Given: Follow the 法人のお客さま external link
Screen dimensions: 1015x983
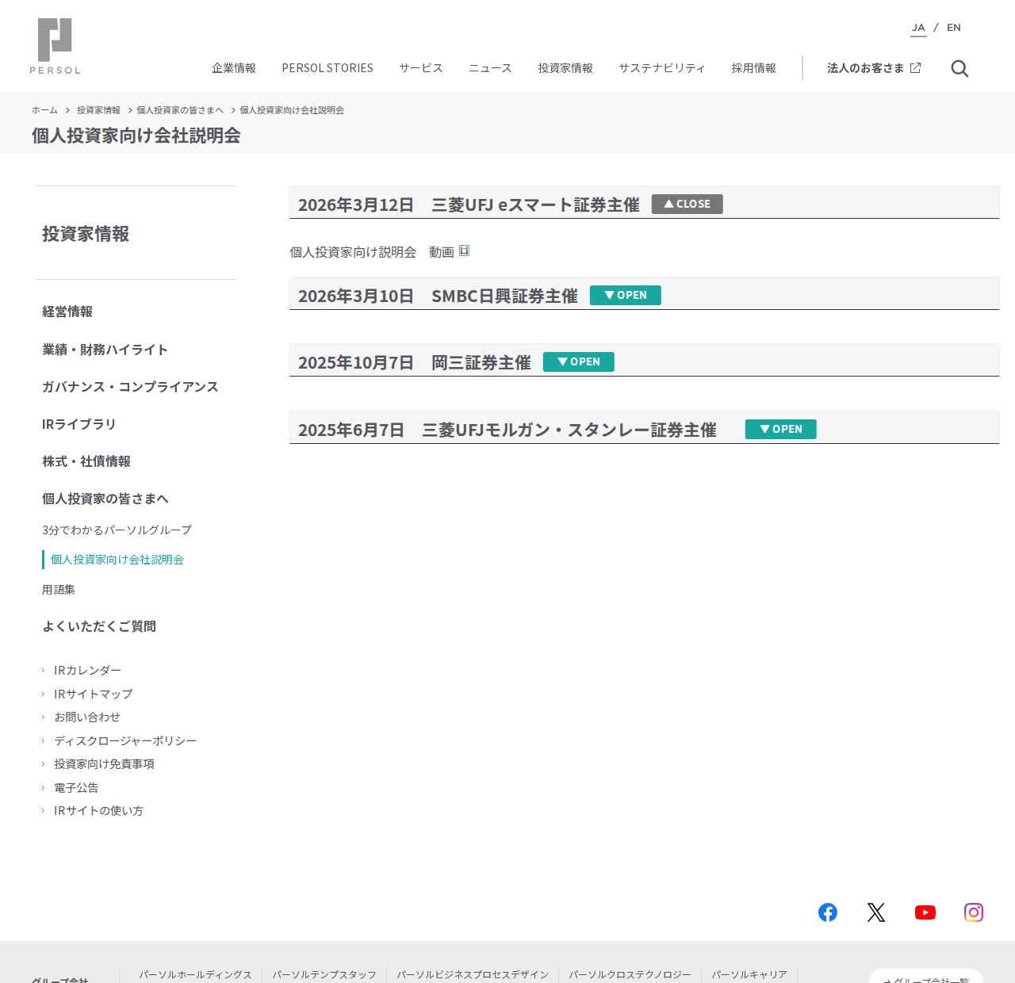Looking at the screenshot, I should click(874, 68).
